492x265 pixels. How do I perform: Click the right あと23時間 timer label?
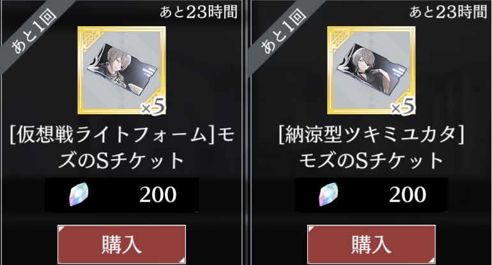448,12
